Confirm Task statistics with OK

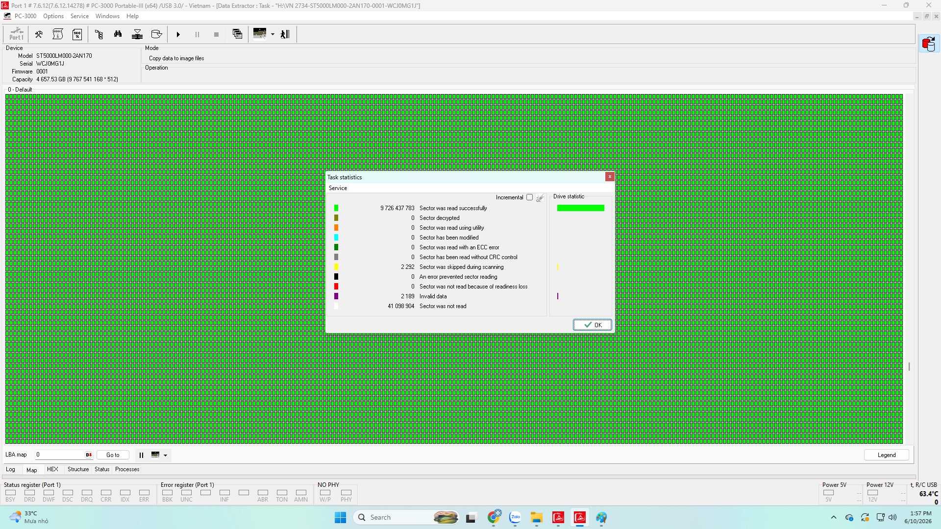click(x=593, y=325)
